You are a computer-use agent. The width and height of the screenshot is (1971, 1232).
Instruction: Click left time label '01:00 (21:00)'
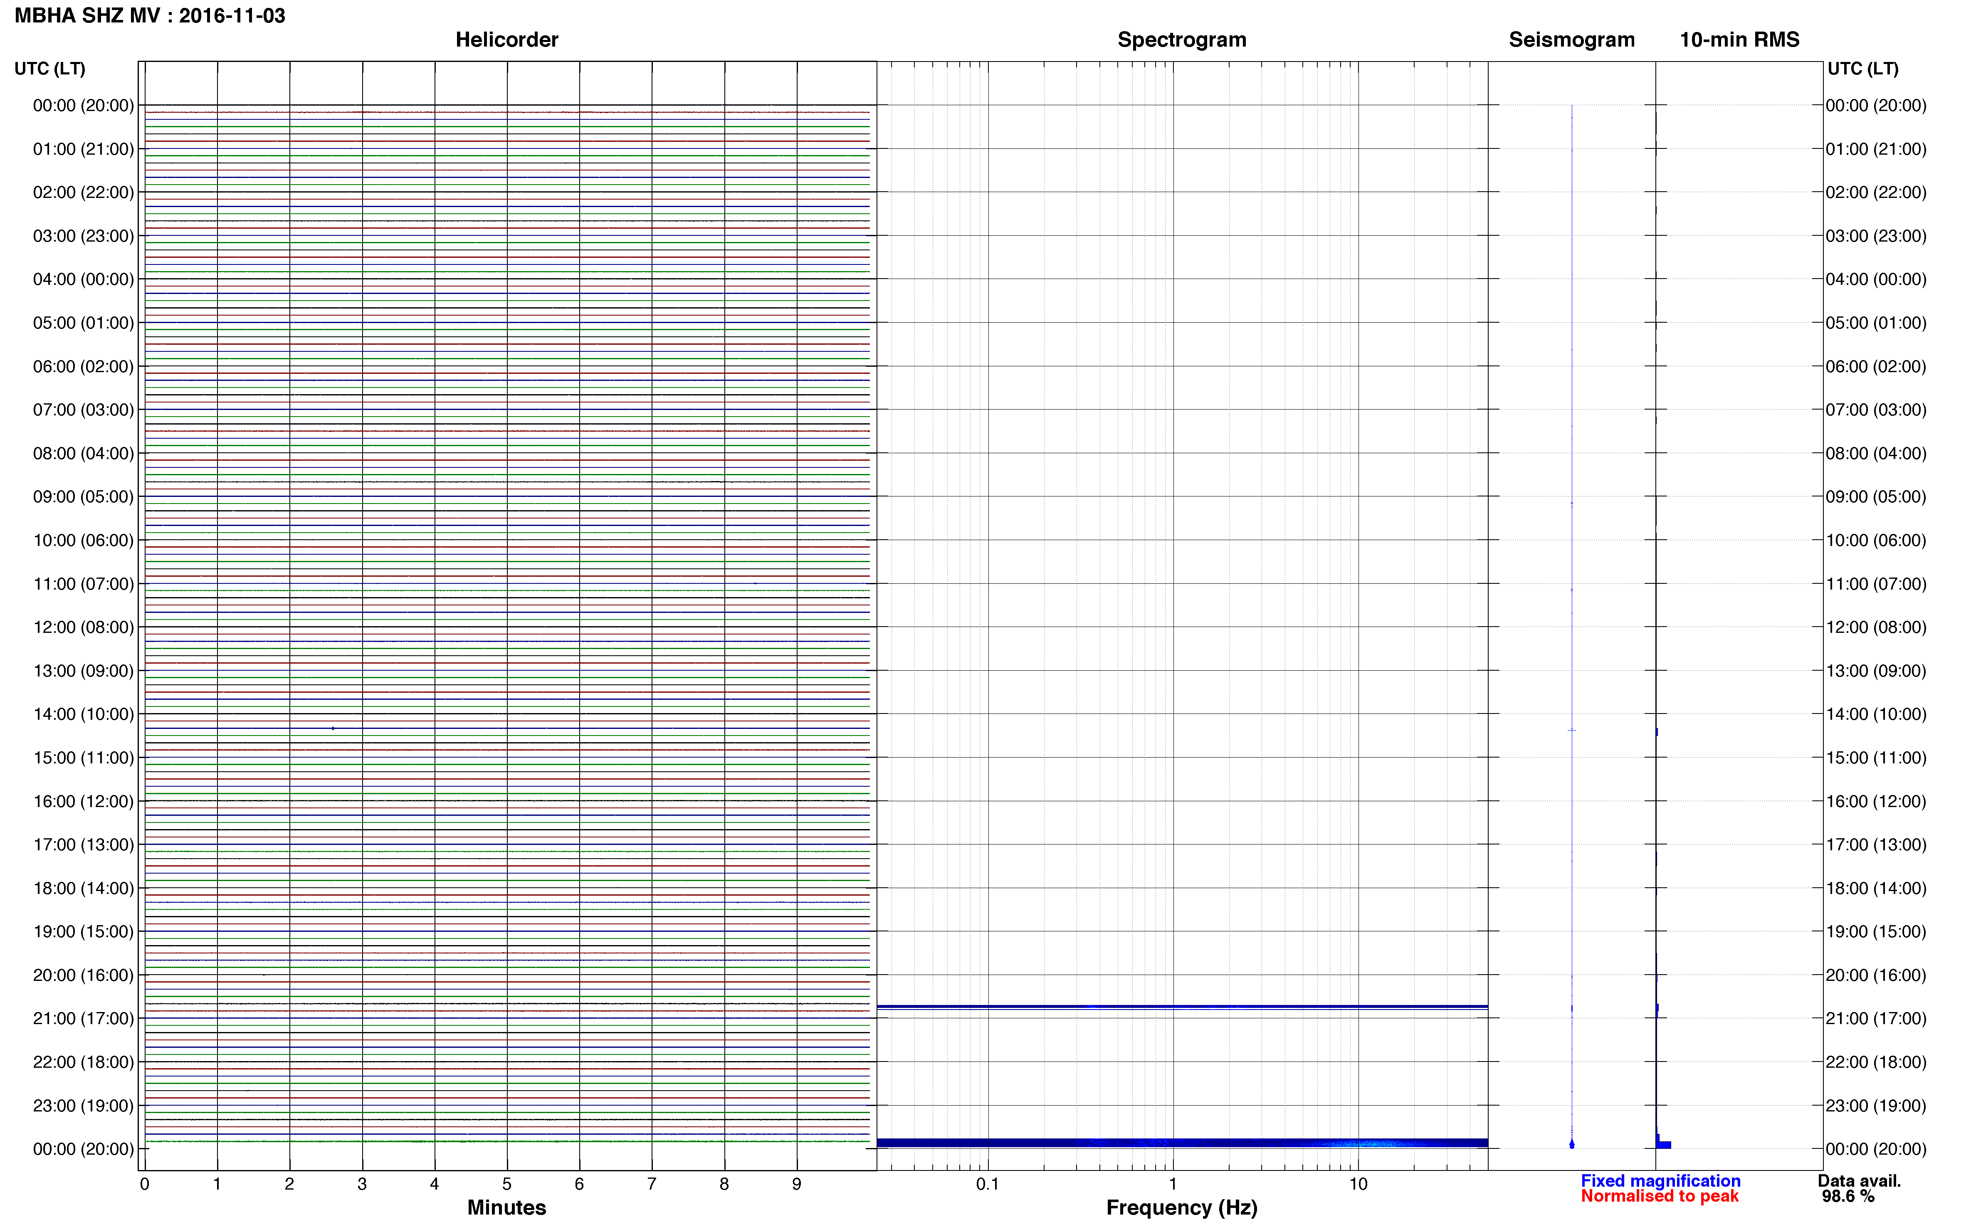tap(83, 149)
